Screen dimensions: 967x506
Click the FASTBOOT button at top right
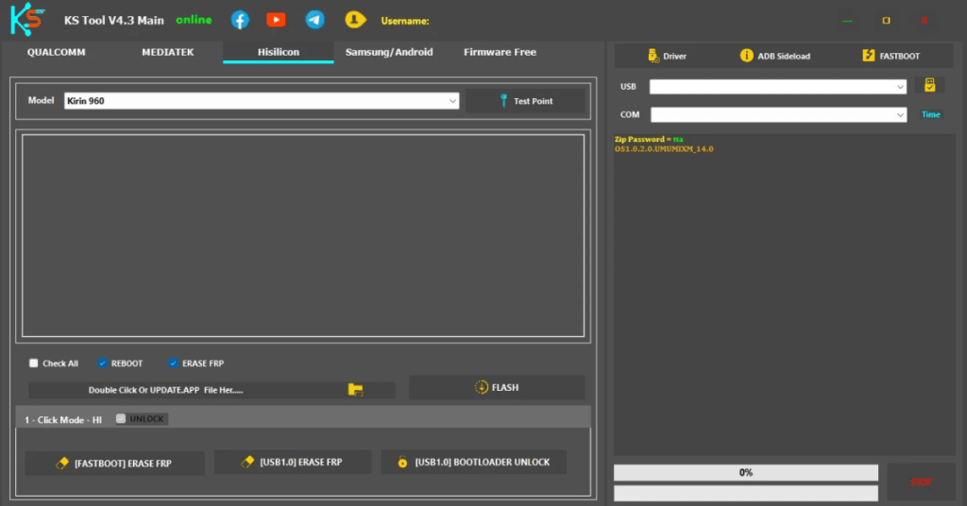coord(891,56)
